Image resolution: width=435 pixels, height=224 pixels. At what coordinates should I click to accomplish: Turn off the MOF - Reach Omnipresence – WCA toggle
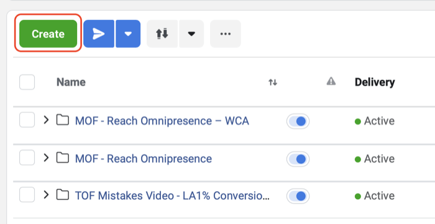(298, 121)
